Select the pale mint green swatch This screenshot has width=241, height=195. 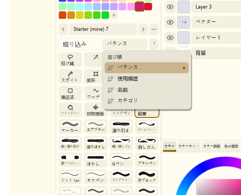click(x=63, y=6)
